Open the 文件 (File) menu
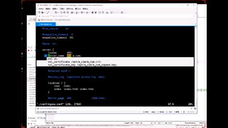 tap(41, 9)
